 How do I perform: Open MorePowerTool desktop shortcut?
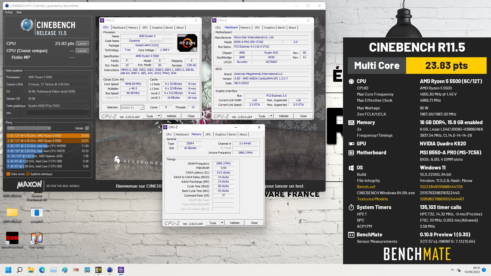12,240
